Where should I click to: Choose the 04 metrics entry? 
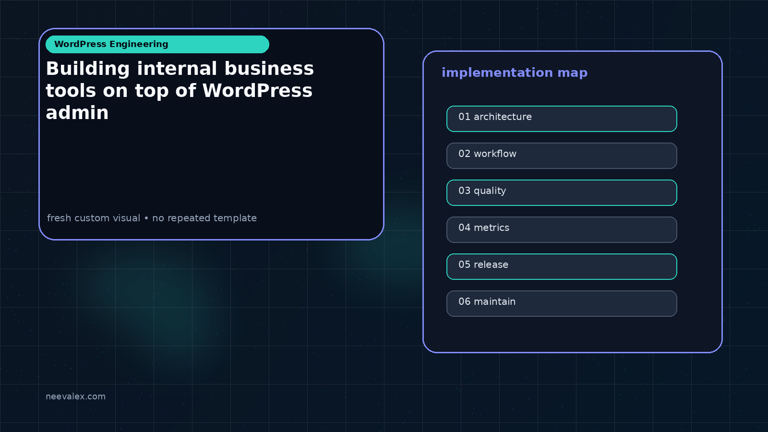pyautogui.click(x=562, y=229)
